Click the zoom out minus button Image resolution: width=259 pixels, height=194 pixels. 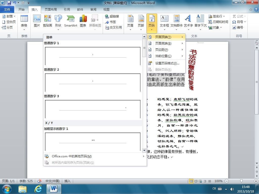[x=227, y=181]
